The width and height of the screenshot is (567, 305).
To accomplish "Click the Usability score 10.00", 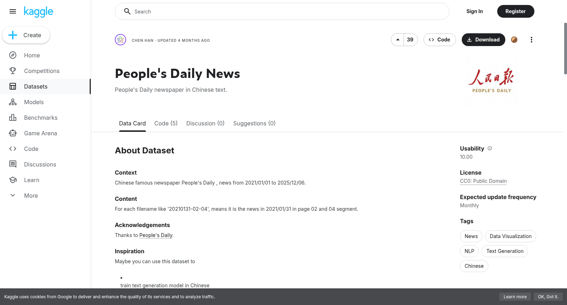I will 466,157.
